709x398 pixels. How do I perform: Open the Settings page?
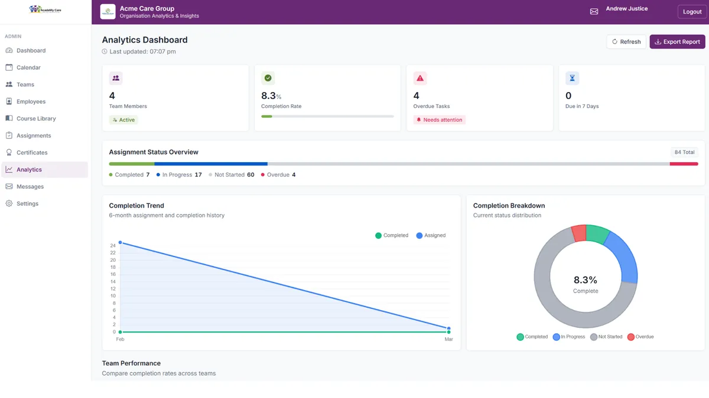pyautogui.click(x=45, y=203)
